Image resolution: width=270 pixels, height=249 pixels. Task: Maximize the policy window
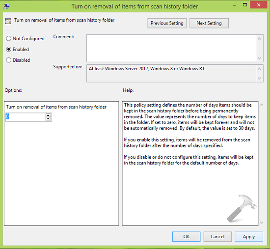[x=245, y=5]
